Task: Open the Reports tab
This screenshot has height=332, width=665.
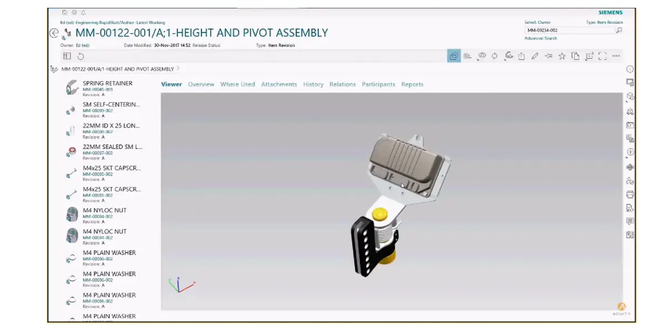Action: [x=412, y=85]
